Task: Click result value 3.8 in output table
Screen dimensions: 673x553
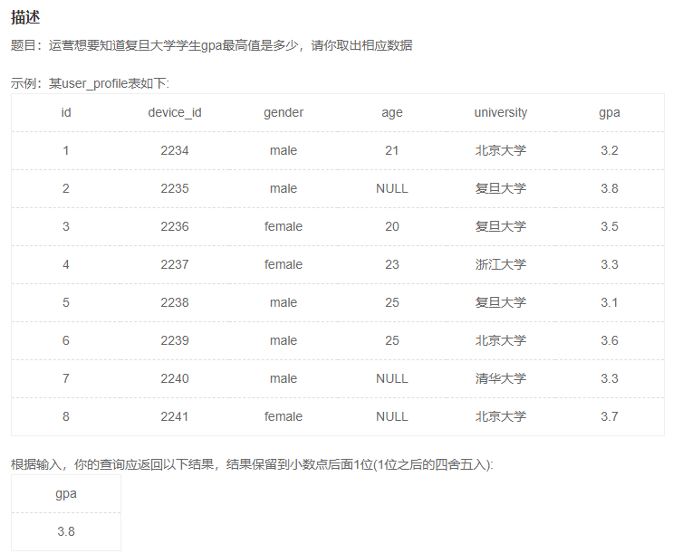Action: (x=65, y=531)
